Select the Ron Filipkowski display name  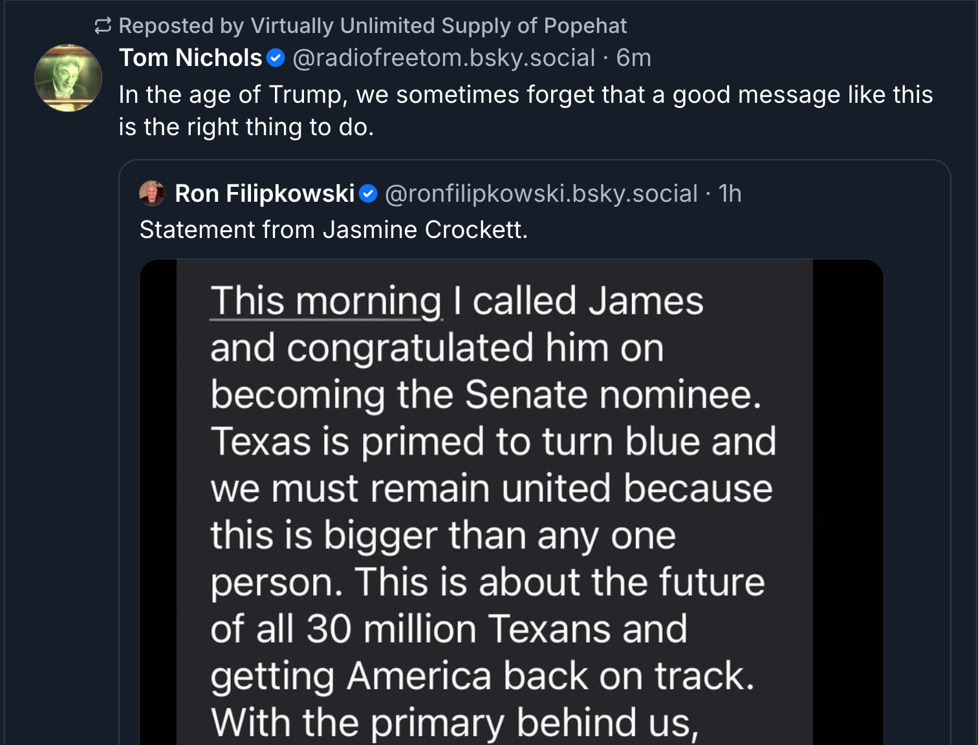pos(265,193)
